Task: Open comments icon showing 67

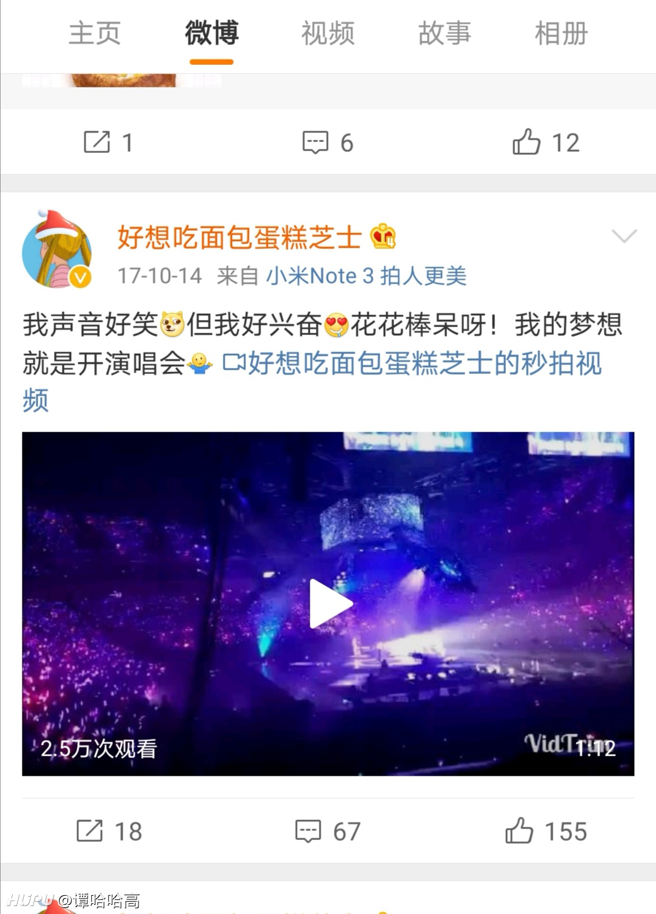Action: pos(308,831)
